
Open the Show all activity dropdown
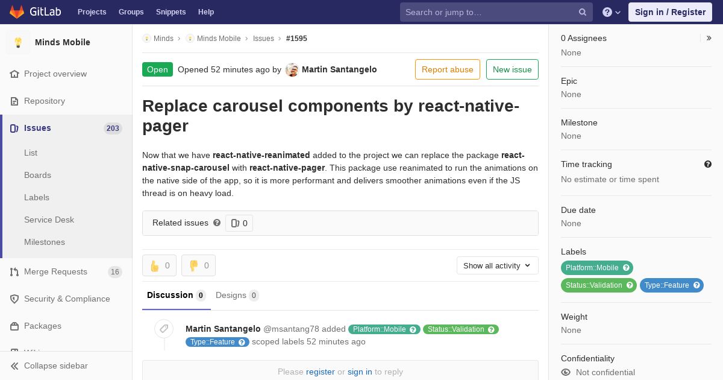pos(498,265)
